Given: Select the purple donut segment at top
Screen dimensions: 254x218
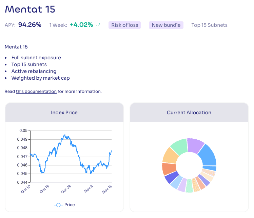Looking at the screenshot, I should [195, 145].
